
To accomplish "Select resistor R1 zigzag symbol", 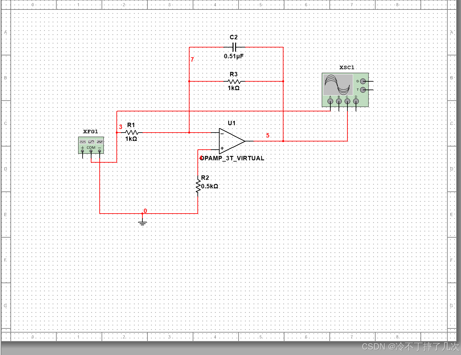I will (x=132, y=133).
